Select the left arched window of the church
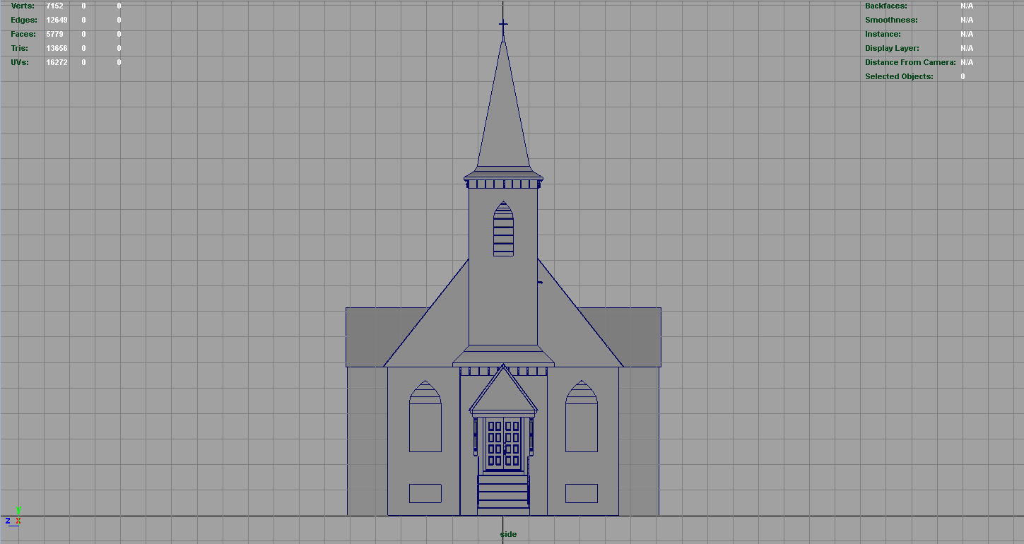The width and height of the screenshot is (1024, 544). point(425,416)
